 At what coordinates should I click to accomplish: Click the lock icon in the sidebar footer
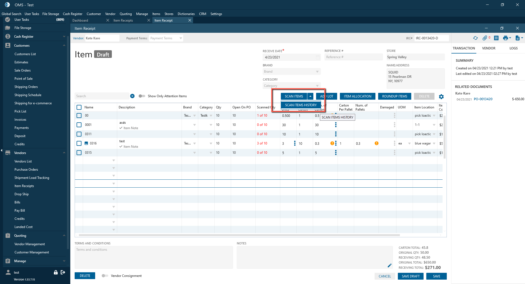tap(56, 272)
